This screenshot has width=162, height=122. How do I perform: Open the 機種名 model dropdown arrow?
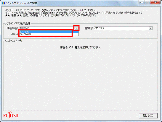click(x=76, y=28)
